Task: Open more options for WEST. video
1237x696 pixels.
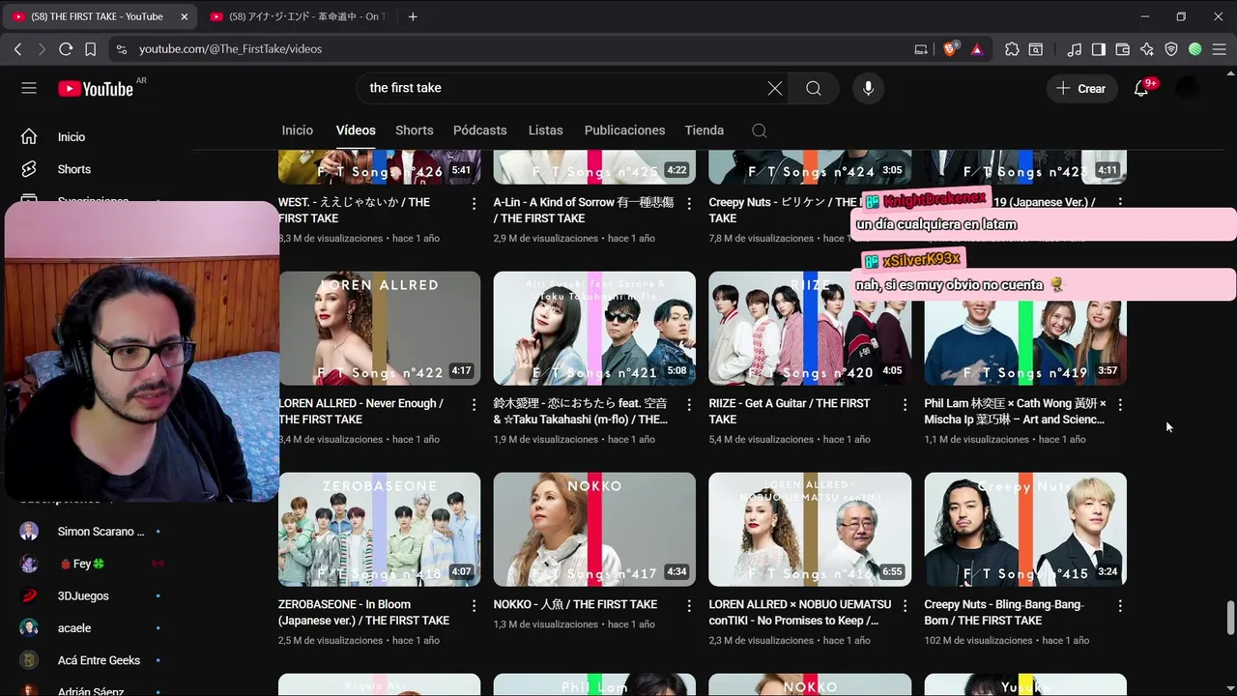Action: [x=474, y=203]
